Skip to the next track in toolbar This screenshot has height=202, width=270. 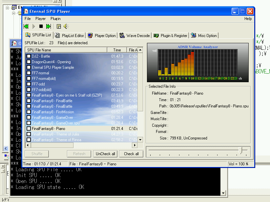click(48, 27)
